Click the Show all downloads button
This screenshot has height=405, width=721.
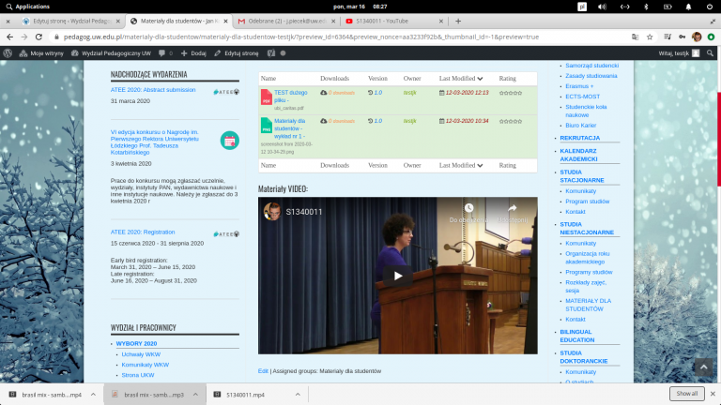(x=687, y=394)
